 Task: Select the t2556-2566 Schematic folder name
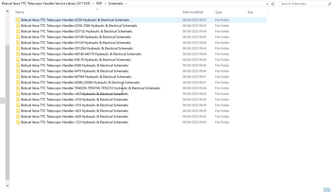click(79, 26)
